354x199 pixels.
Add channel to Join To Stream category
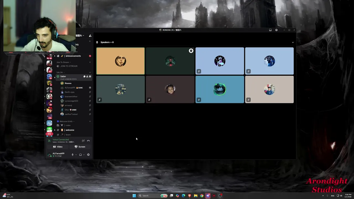tap(90, 62)
